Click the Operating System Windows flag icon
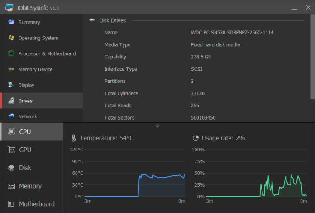Viewport: 315px width, 213px height. pos(11,38)
